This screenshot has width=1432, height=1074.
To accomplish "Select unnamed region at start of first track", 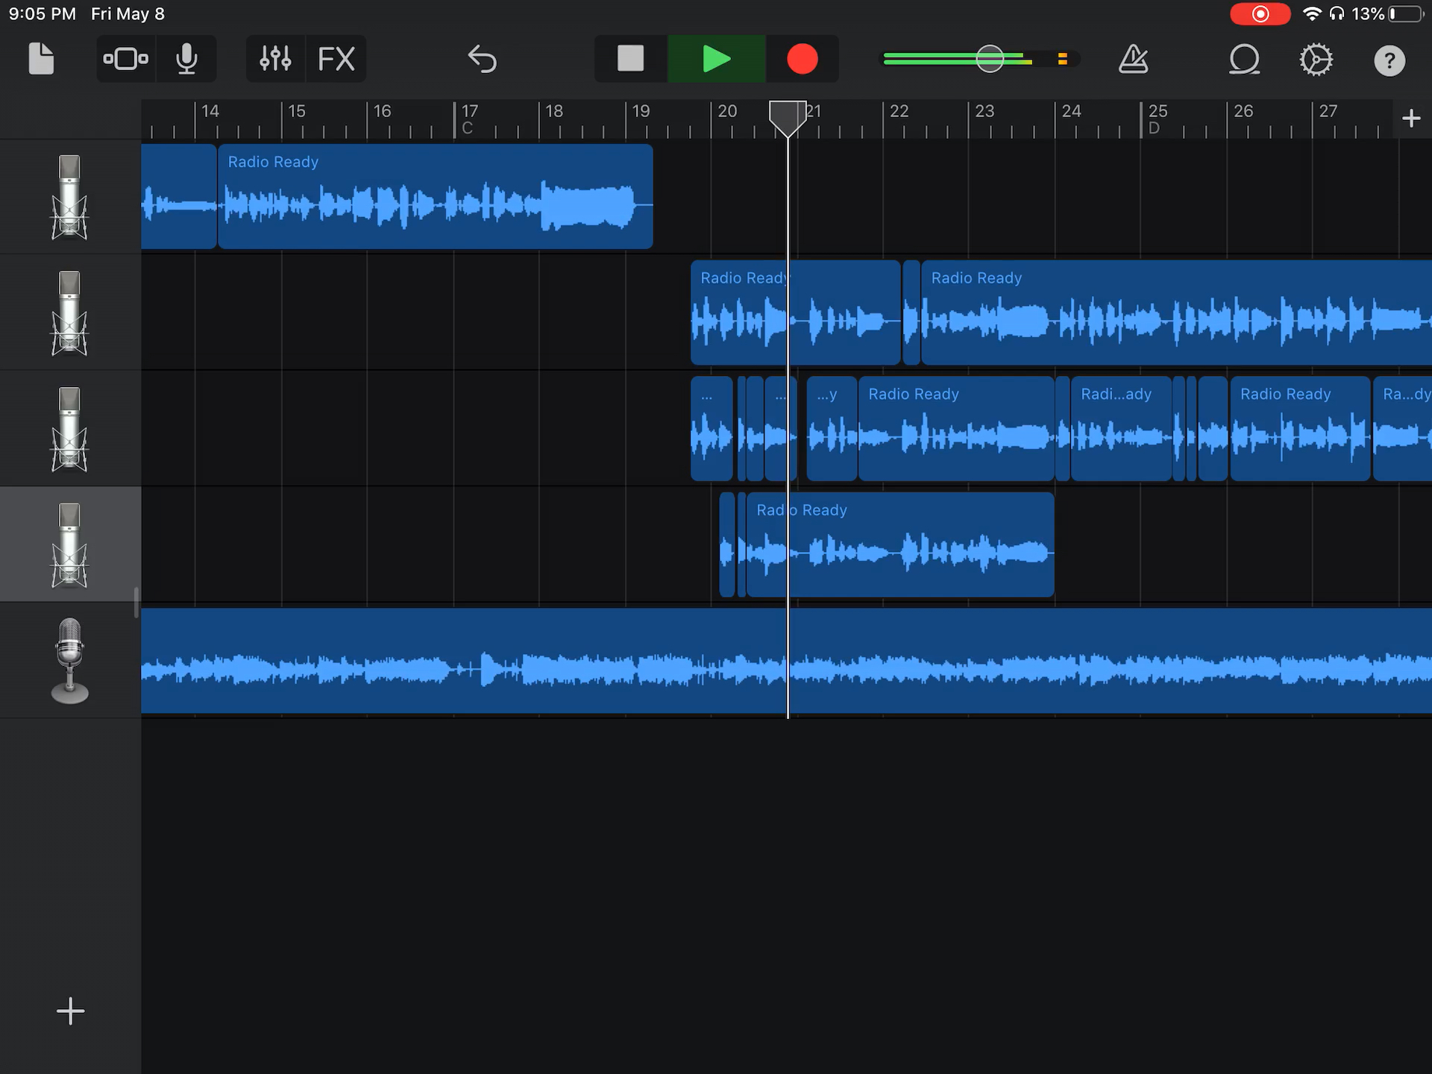I will pos(179,197).
